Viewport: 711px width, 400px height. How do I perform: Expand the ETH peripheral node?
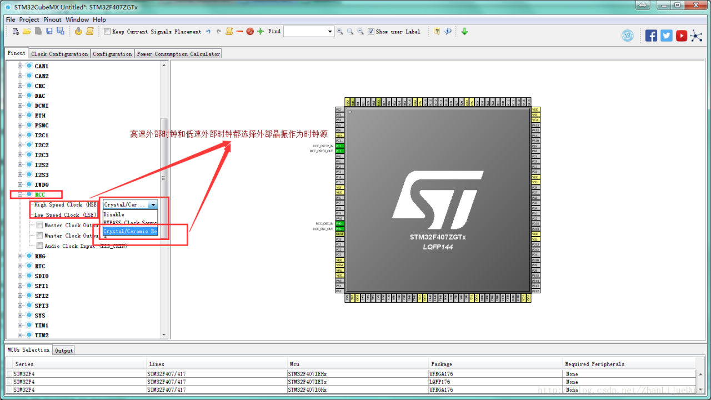[20, 116]
